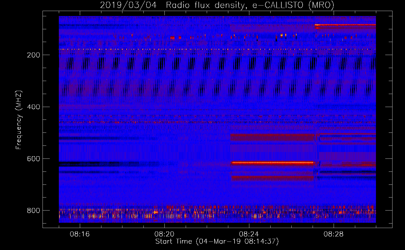Image resolution: width=405 pixels, height=250 pixels.
Task: Select the 'Frequency (MHZ)' axis label
Action: pyautogui.click(x=19, y=120)
